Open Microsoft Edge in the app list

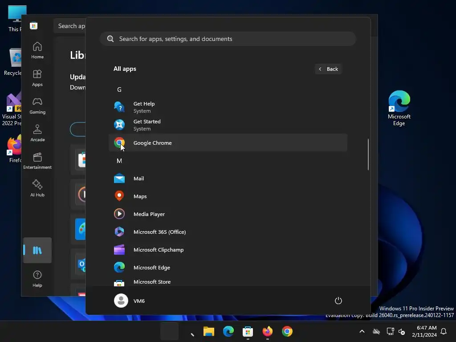tap(228, 267)
